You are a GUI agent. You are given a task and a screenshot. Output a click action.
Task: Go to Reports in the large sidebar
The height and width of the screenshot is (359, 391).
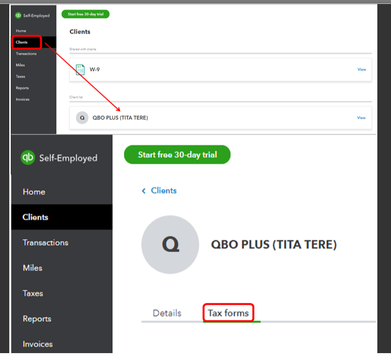tap(37, 319)
